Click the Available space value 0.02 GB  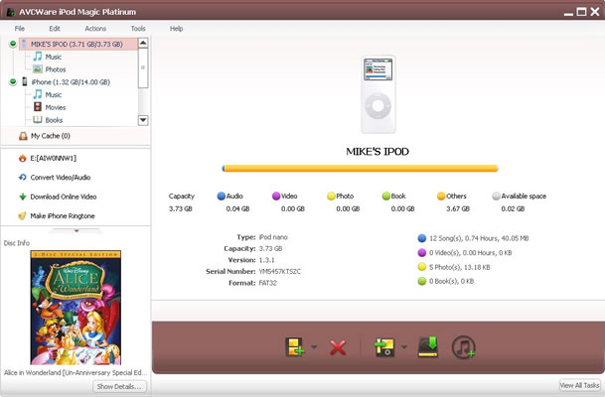coord(513,208)
